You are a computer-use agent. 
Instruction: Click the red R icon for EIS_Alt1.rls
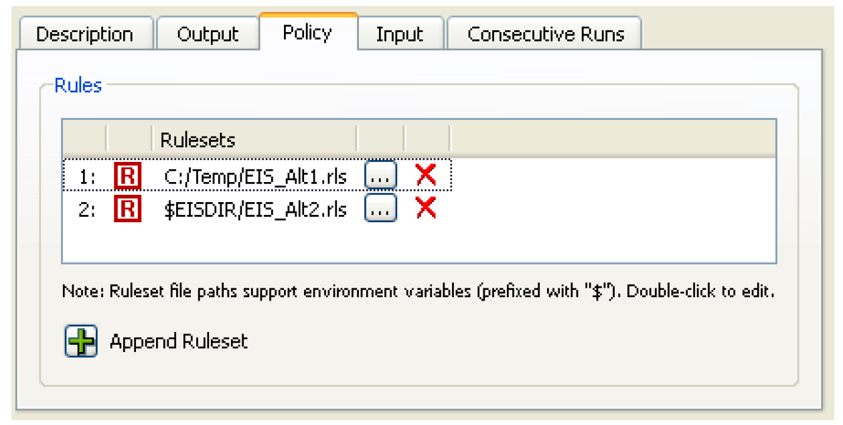(128, 176)
